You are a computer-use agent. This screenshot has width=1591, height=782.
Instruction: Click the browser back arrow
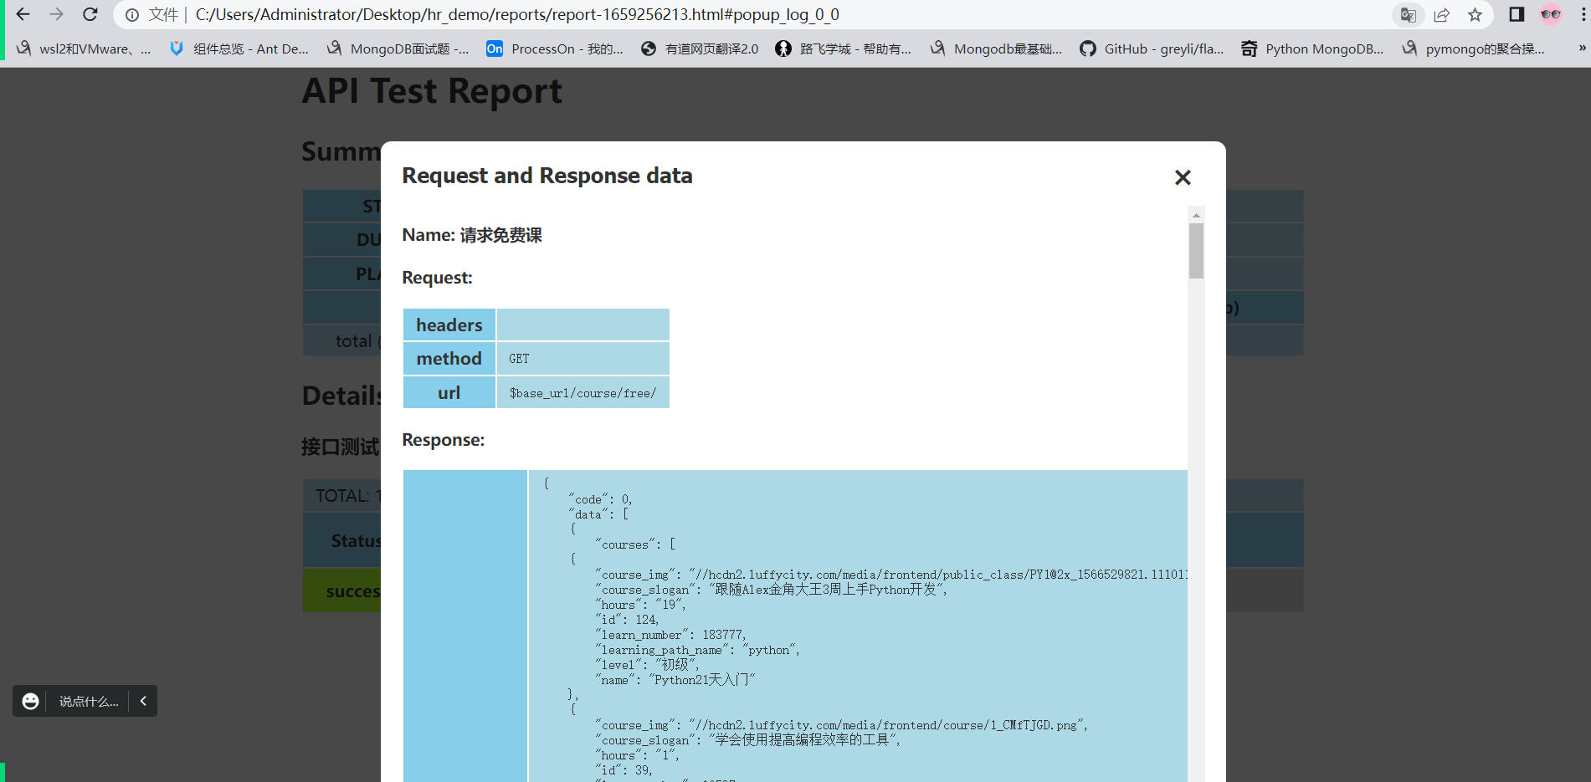(x=23, y=14)
